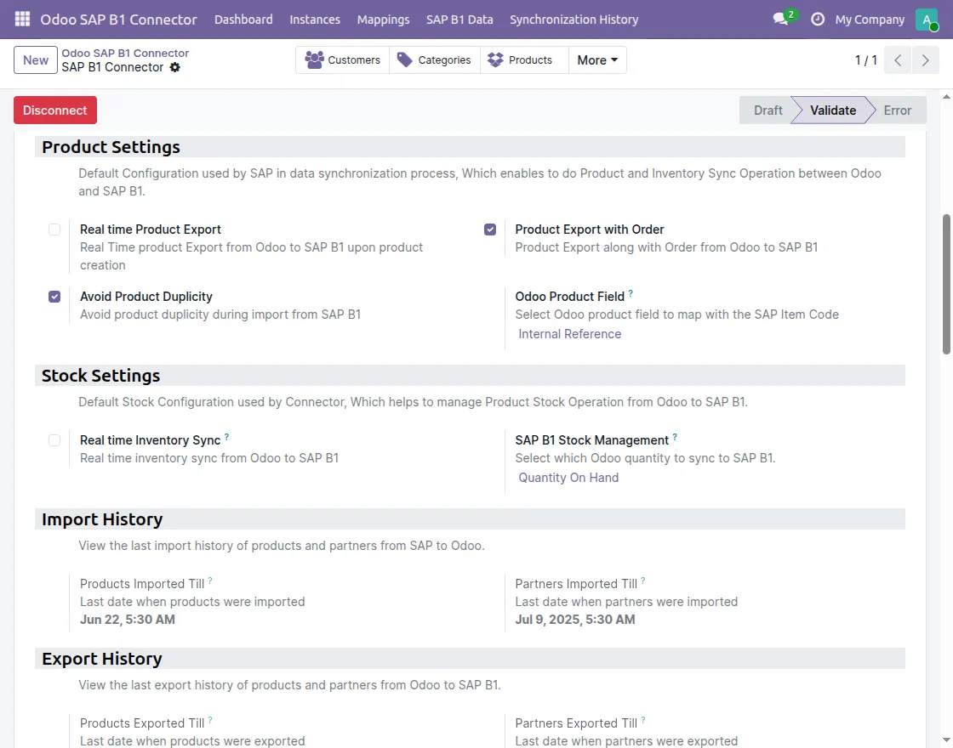
Task: Expand the More dropdown
Action: [x=597, y=60]
